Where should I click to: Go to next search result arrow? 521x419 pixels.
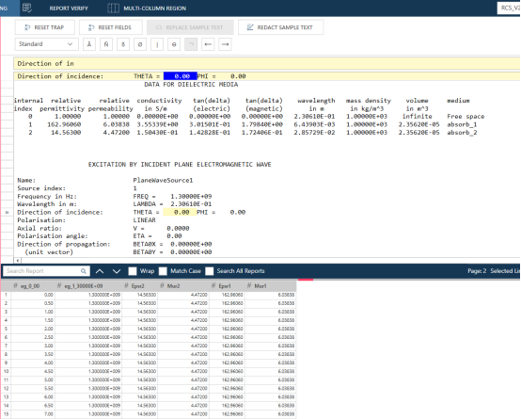click(x=117, y=271)
